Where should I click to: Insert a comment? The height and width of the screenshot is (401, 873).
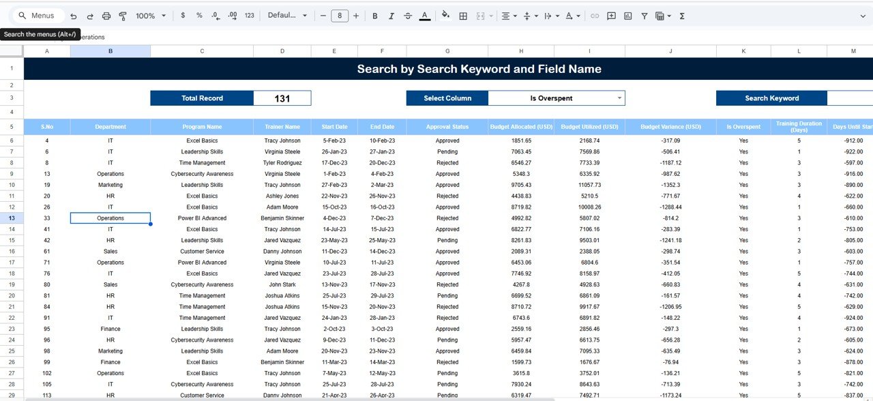[610, 15]
